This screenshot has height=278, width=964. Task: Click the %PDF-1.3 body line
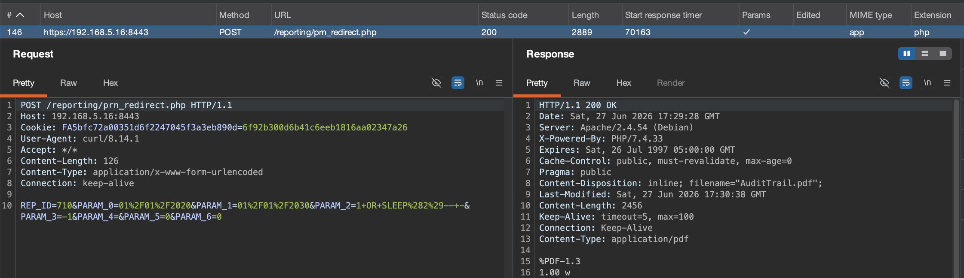point(559,261)
